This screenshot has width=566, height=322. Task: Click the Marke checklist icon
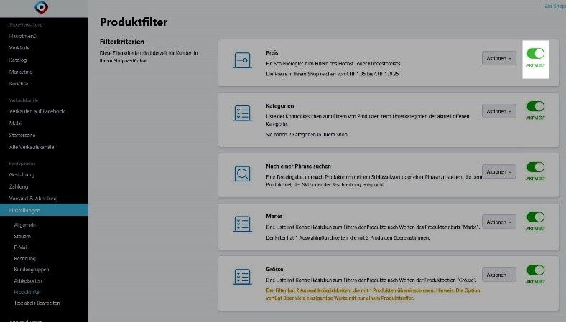(243, 224)
